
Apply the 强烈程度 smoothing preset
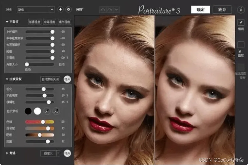coord(64,22)
